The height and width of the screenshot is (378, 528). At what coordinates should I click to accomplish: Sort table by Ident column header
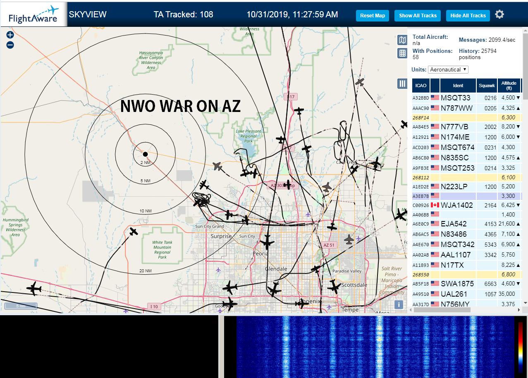tap(458, 86)
